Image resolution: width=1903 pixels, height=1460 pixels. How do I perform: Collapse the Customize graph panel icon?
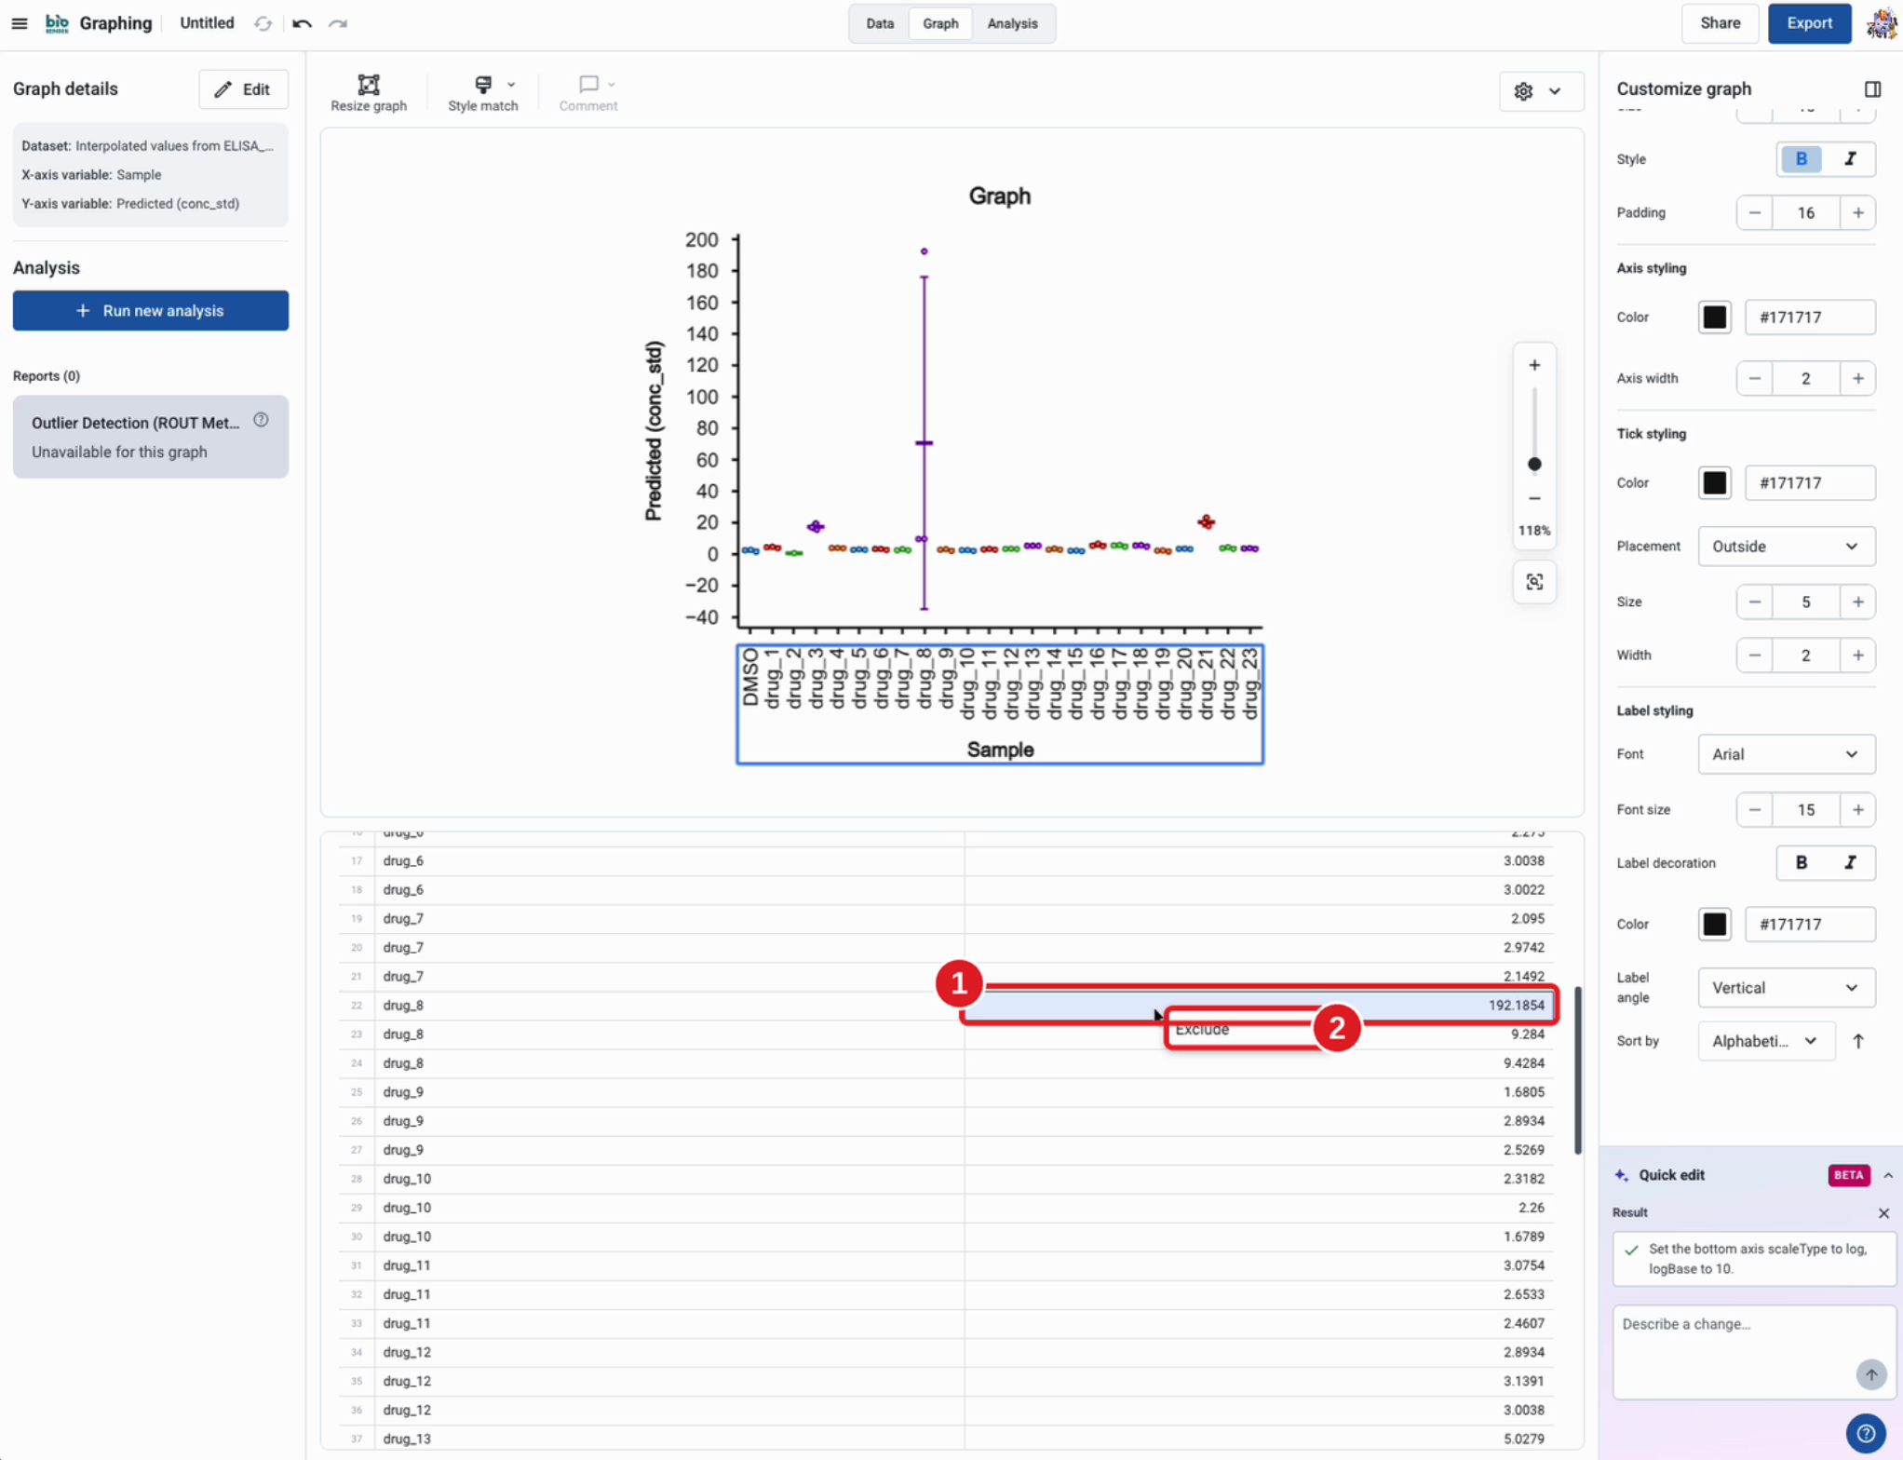(x=1872, y=89)
